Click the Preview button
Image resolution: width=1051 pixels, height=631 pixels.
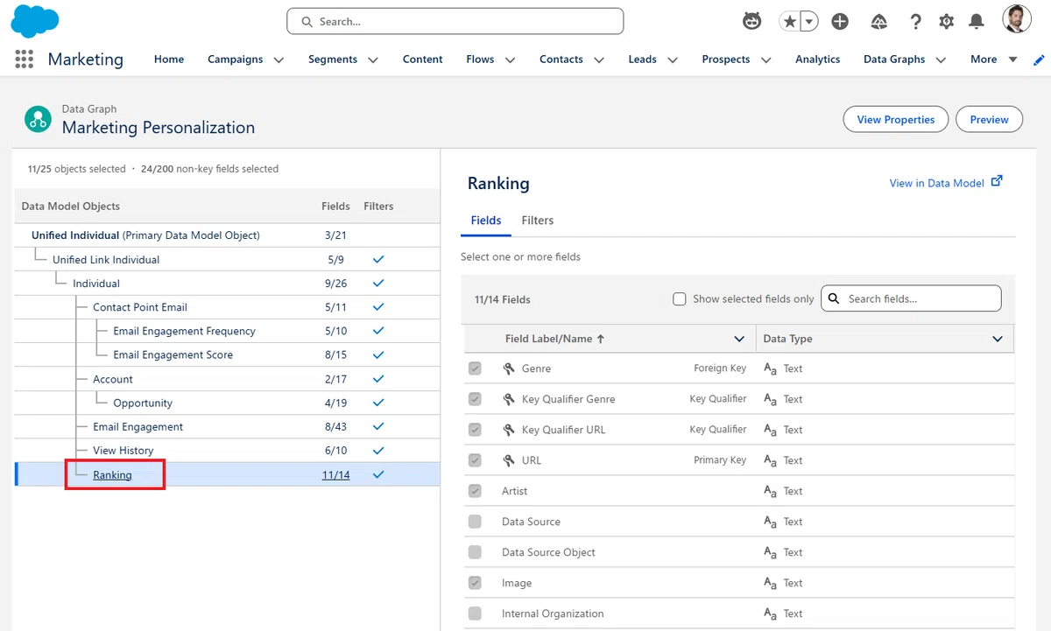click(x=990, y=120)
